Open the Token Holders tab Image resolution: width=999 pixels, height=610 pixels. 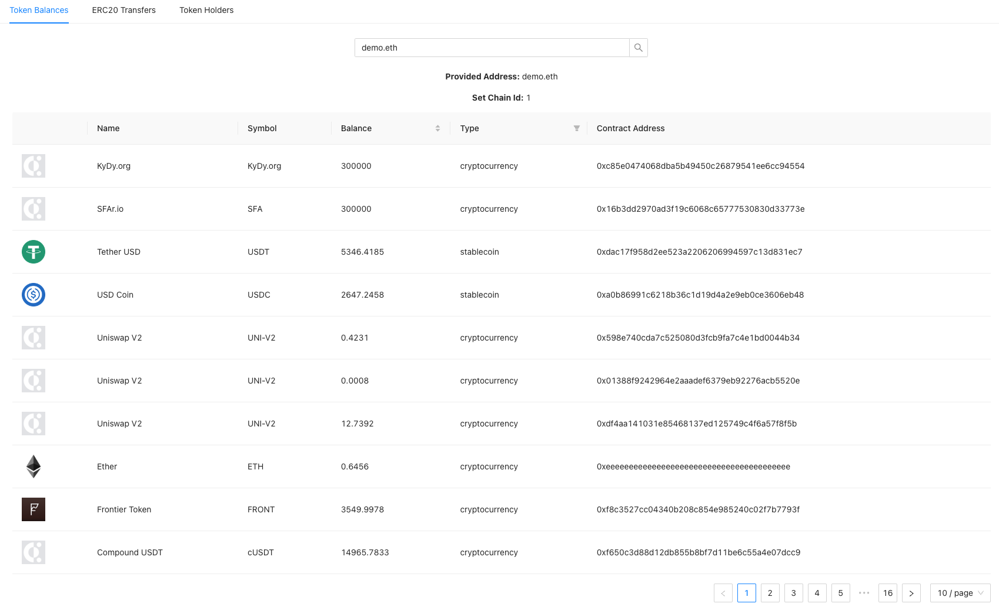pos(206,10)
